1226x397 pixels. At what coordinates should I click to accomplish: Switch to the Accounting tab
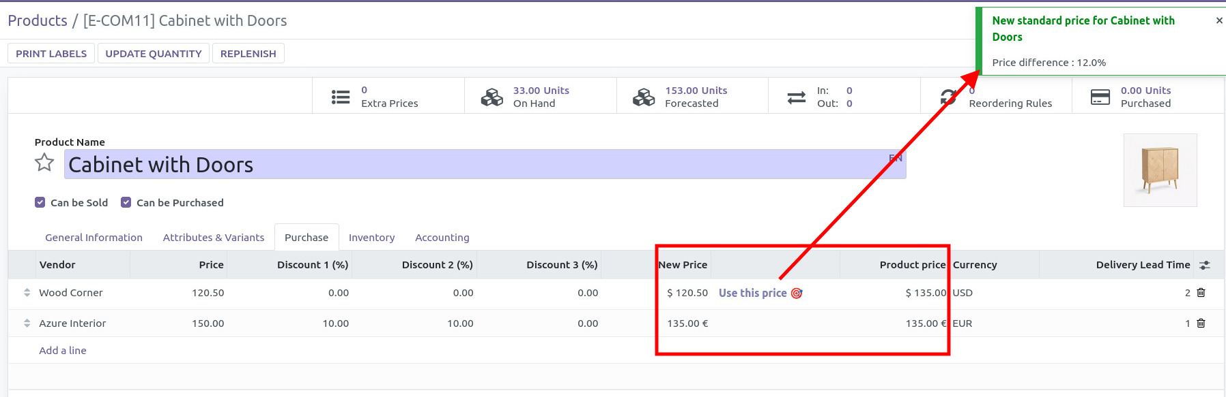coord(442,238)
